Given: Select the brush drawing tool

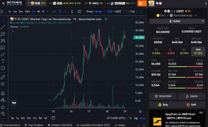Looking at the screenshot, I should (x=3, y=55).
